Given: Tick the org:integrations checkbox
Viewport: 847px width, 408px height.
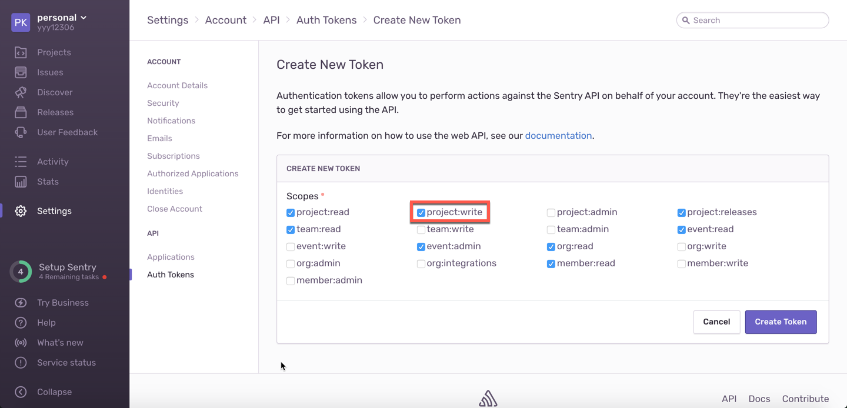Looking at the screenshot, I should click(x=421, y=264).
